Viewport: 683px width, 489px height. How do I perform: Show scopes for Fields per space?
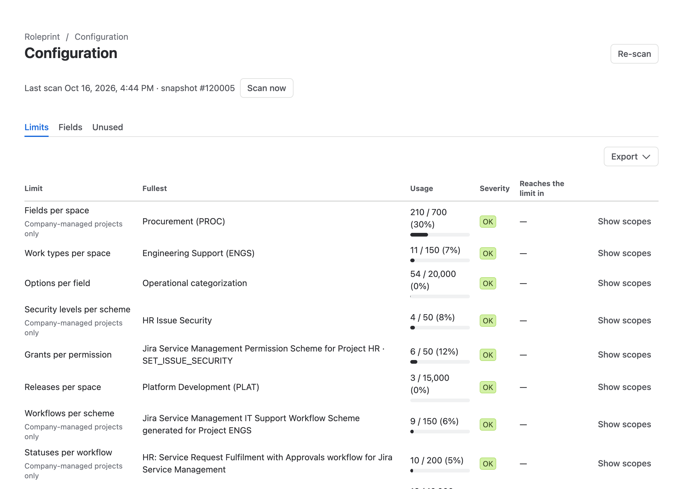pyautogui.click(x=624, y=221)
